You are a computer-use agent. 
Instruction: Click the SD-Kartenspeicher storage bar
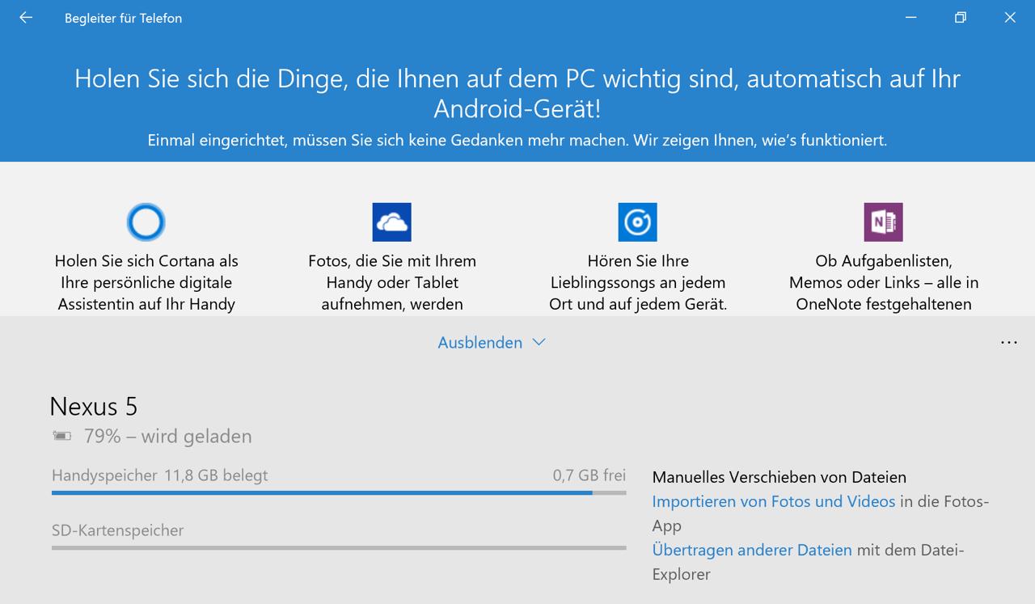338,547
